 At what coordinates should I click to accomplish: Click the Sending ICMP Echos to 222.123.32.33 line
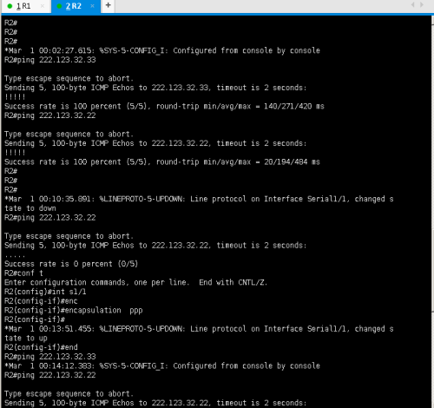[x=155, y=88]
